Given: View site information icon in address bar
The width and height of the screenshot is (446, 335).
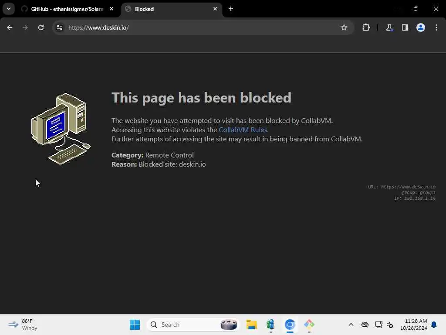Looking at the screenshot, I should 59,27.
